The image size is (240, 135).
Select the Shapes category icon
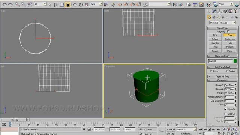coord(214,17)
